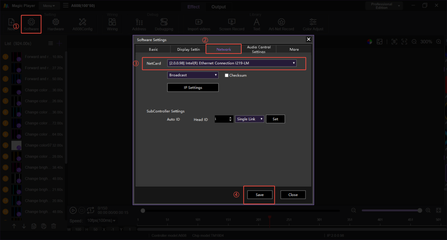Switch to the Output tab

tap(218, 7)
